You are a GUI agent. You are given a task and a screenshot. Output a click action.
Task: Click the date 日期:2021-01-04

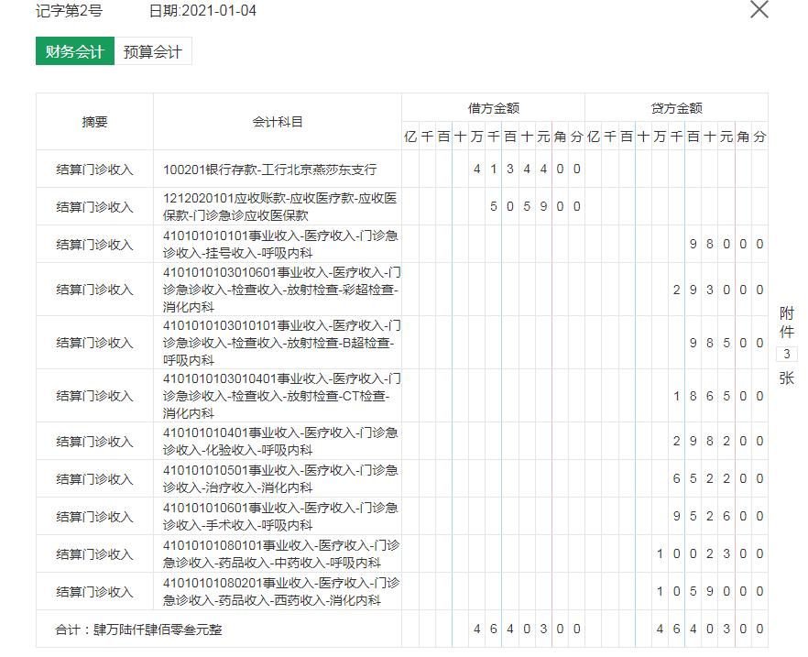pyautogui.click(x=203, y=11)
